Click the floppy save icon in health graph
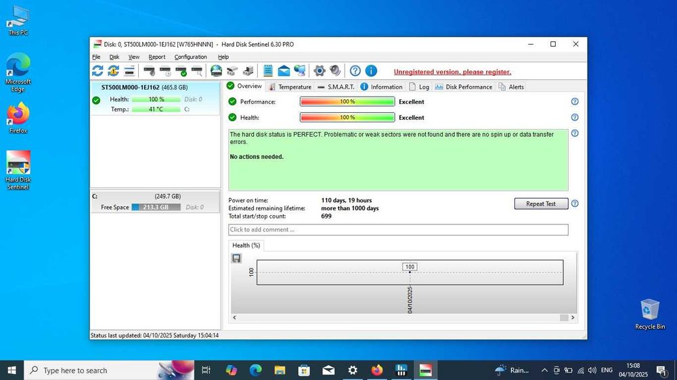This screenshot has width=677, height=380. coord(236,258)
